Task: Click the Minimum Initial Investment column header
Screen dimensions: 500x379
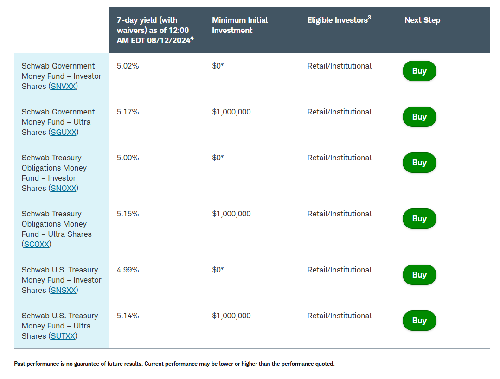Action: pos(240,25)
